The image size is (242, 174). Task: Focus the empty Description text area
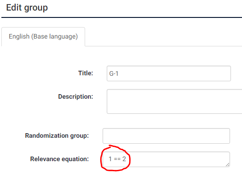[174, 101]
